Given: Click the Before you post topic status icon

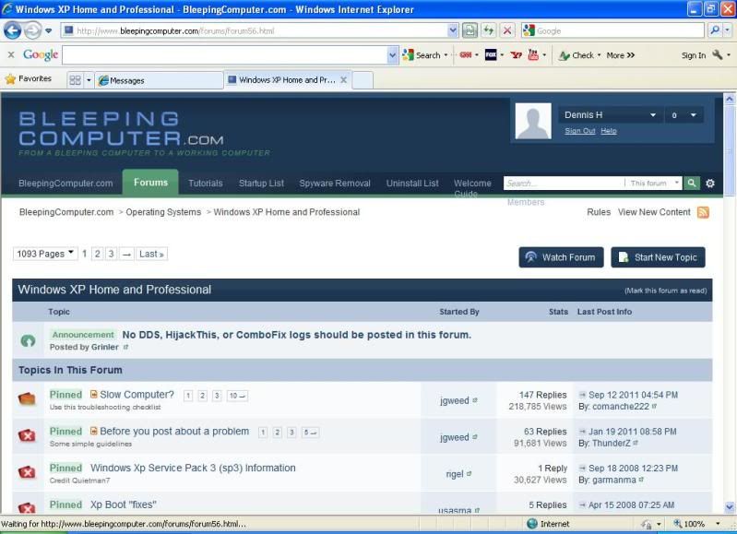Looking at the screenshot, I should click(x=27, y=435).
